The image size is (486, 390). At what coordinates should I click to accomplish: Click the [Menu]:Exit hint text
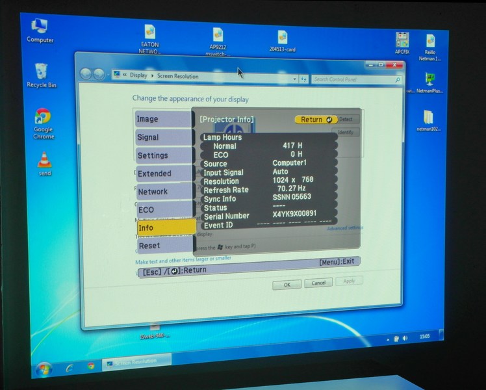point(337,262)
